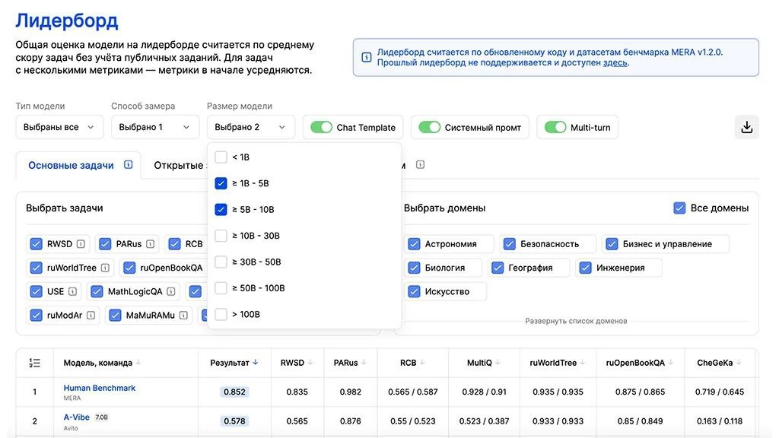The image size is (779, 438).
Task: Click the info icon beside USE task
Action: [x=72, y=291]
